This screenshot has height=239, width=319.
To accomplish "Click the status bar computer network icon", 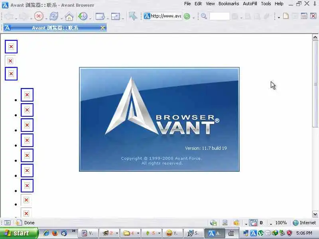I will coord(225,223).
